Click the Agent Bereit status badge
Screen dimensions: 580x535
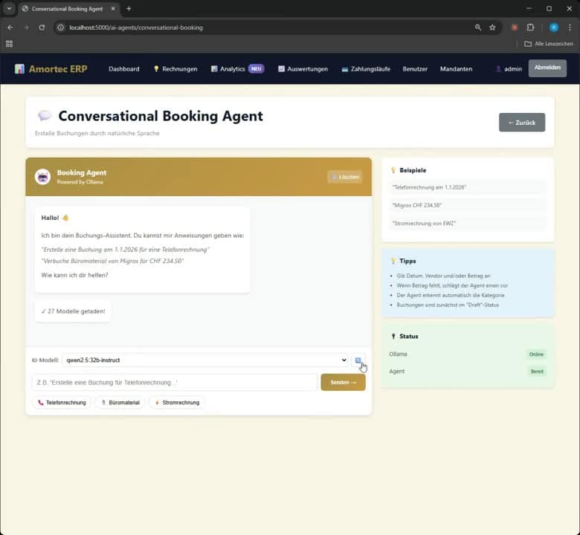[x=537, y=372]
